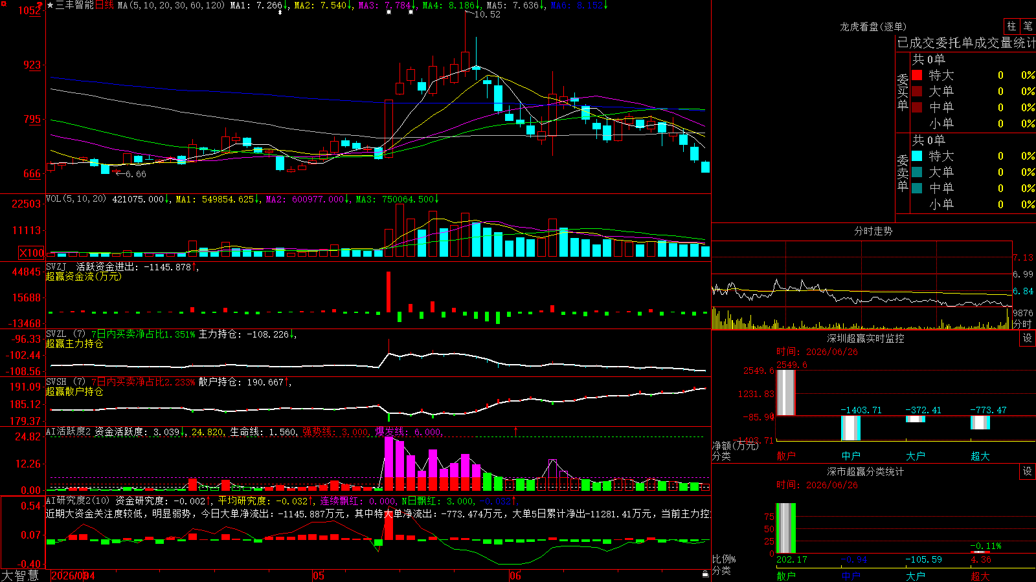Open settings 设 for 深市超赢分类统计
1036x582 pixels.
click(1028, 471)
